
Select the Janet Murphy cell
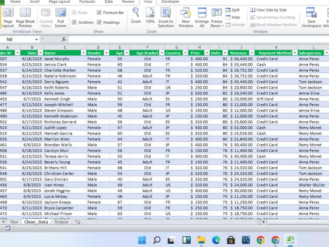(x=65, y=59)
